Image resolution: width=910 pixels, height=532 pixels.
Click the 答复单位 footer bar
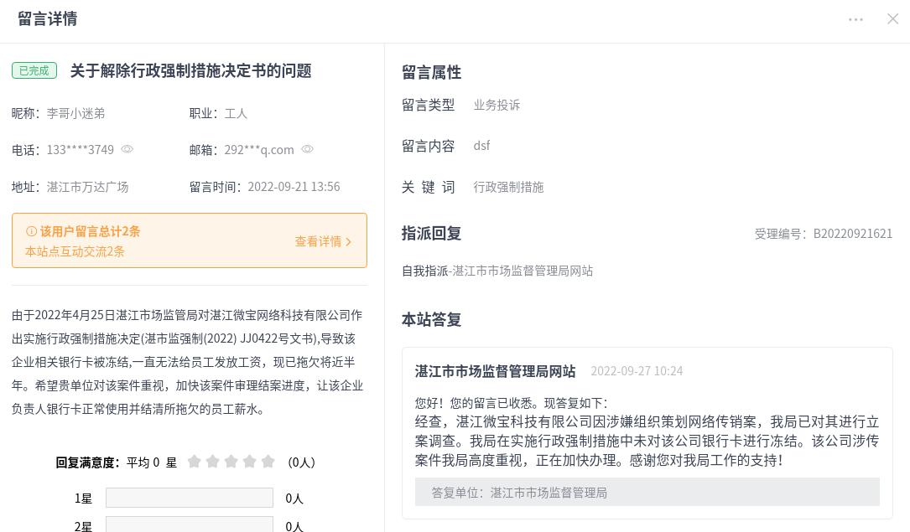tap(647, 492)
